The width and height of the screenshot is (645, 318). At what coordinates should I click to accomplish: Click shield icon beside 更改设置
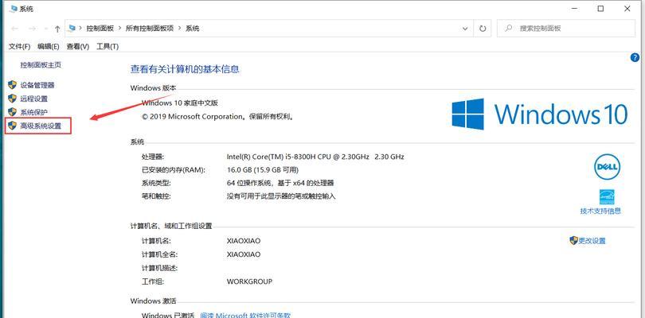coord(574,240)
